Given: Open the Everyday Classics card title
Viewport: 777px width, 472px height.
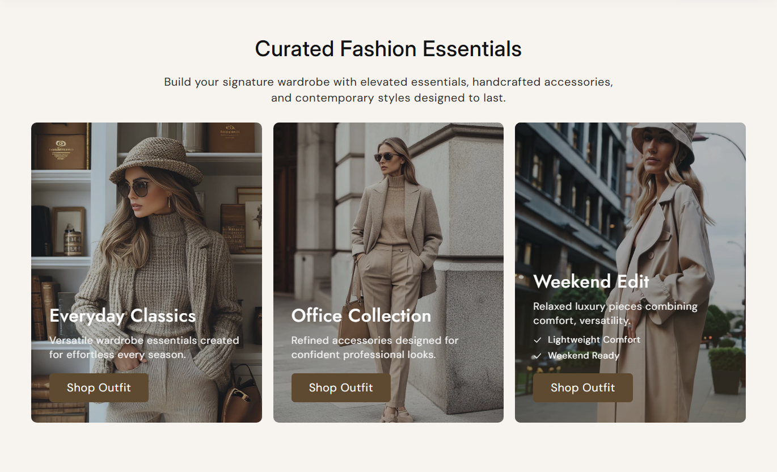Looking at the screenshot, I should [123, 315].
